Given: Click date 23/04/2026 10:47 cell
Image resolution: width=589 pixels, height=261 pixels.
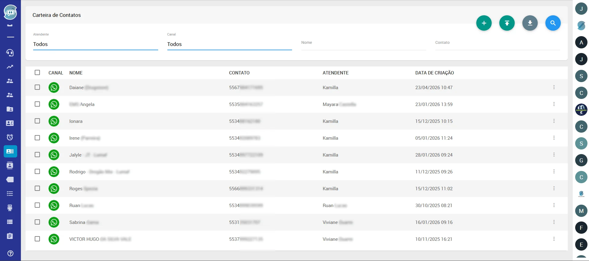Looking at the screenshot, I should 434,88.
